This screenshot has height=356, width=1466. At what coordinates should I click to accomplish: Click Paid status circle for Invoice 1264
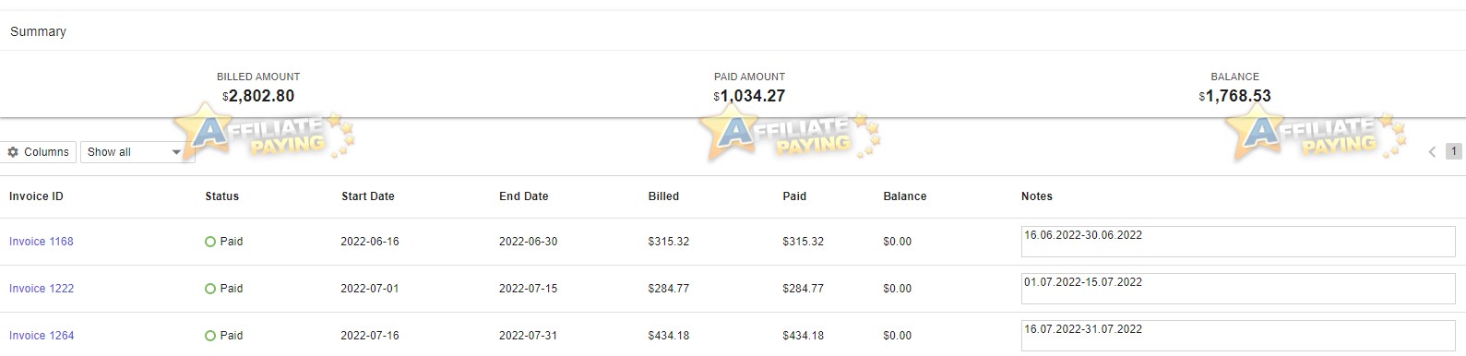click(210, 336)
